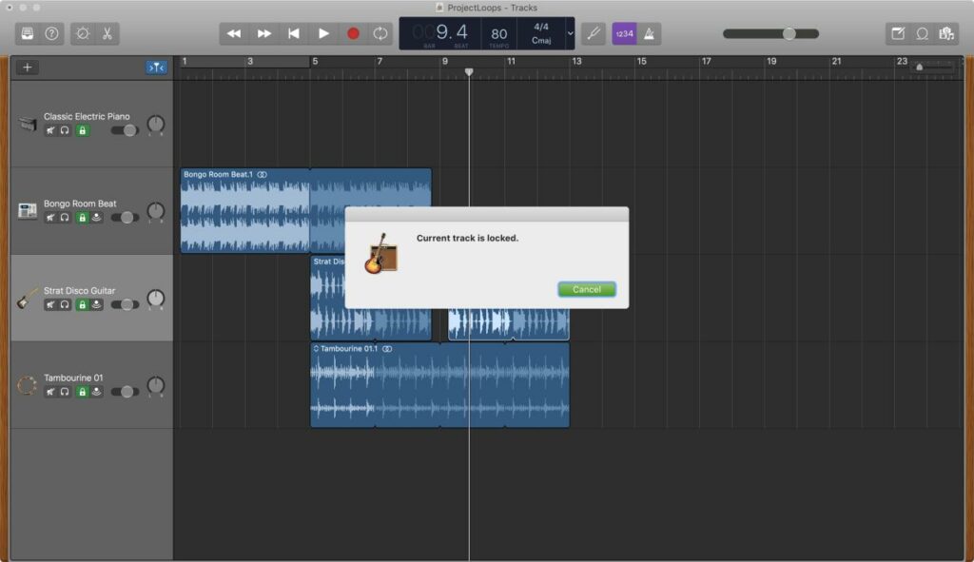Add a new track with plus button
This screenshot has width=974, height=562.
pos(28,68)
